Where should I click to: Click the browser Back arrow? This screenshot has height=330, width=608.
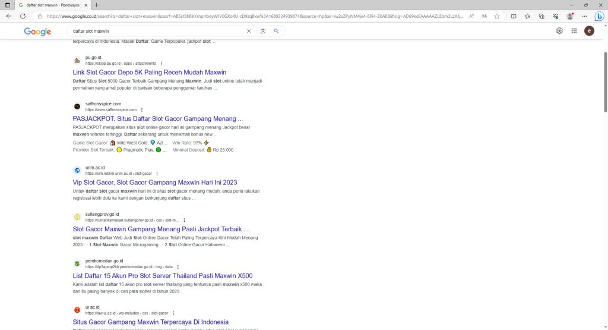pyautogui.click(x=8, y=16)
